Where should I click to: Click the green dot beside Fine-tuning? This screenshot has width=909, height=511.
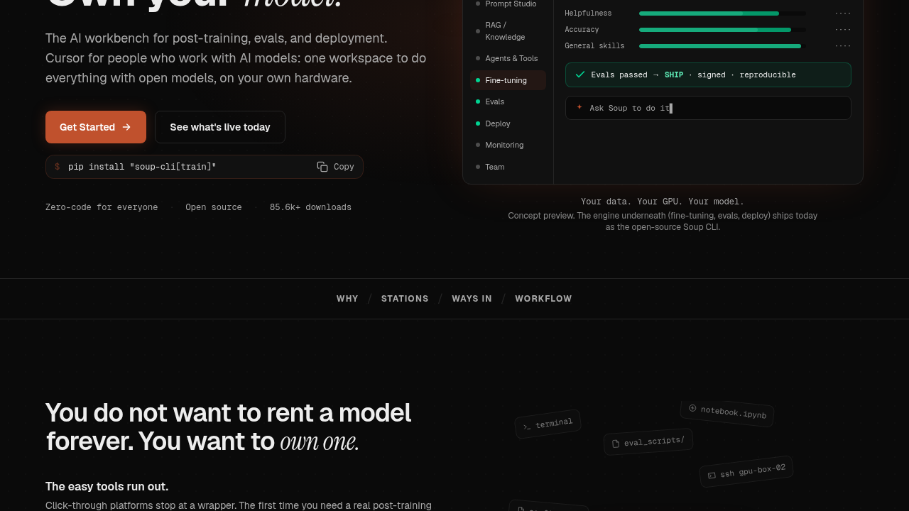click(478, 80)
